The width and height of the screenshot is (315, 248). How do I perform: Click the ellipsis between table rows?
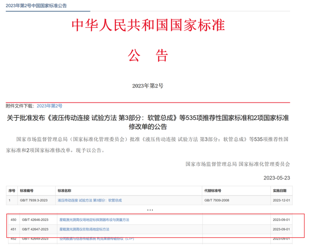pos(149,210)
